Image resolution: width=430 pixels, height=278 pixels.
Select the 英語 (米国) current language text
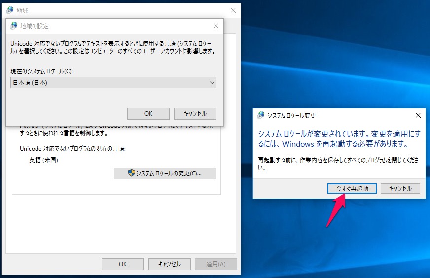click(43, 160)
